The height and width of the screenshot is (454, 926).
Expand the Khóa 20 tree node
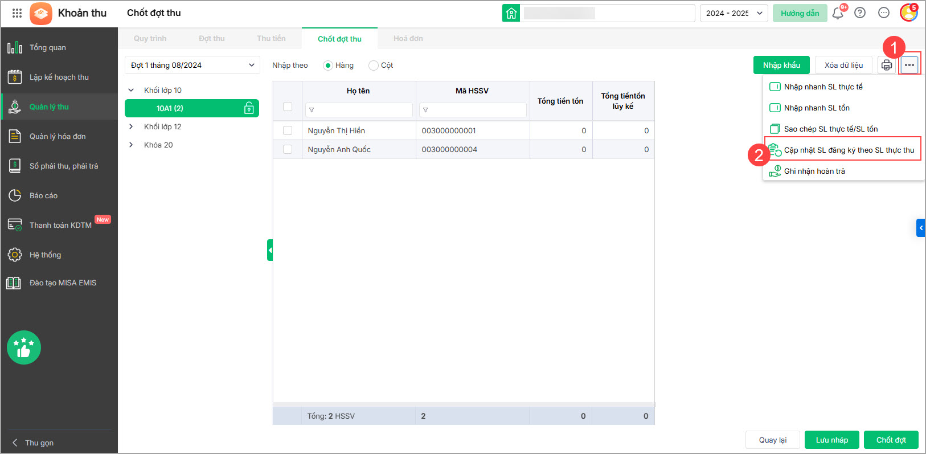coord(131,145)
